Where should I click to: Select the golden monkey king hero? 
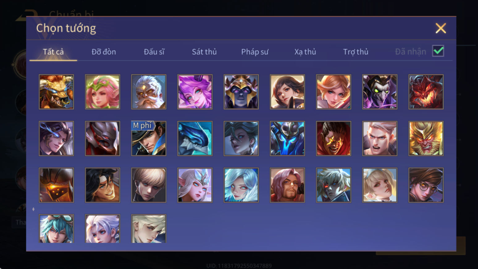click(x=426, y=138)
